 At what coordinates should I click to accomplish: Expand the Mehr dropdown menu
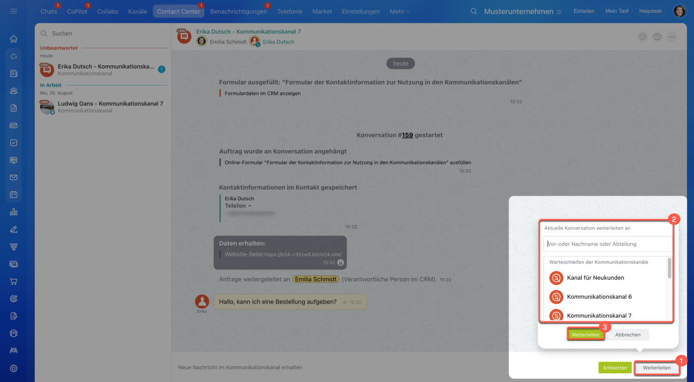pos(400,11)
